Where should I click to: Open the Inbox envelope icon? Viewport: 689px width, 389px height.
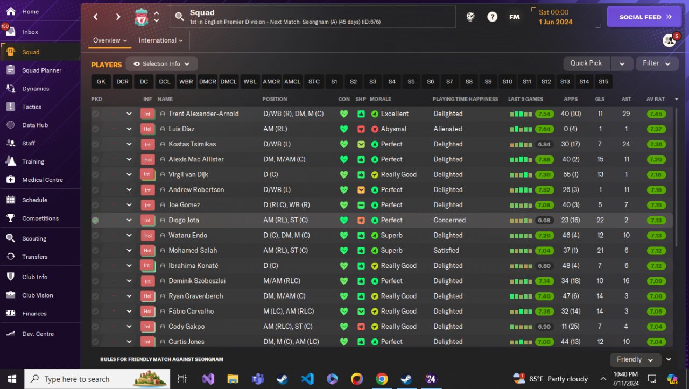tap(11, 32)
